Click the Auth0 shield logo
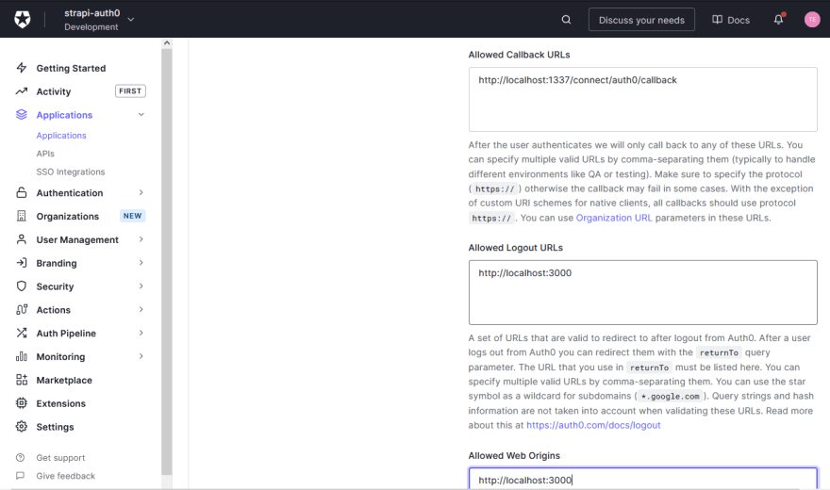 tap(23, 20)
